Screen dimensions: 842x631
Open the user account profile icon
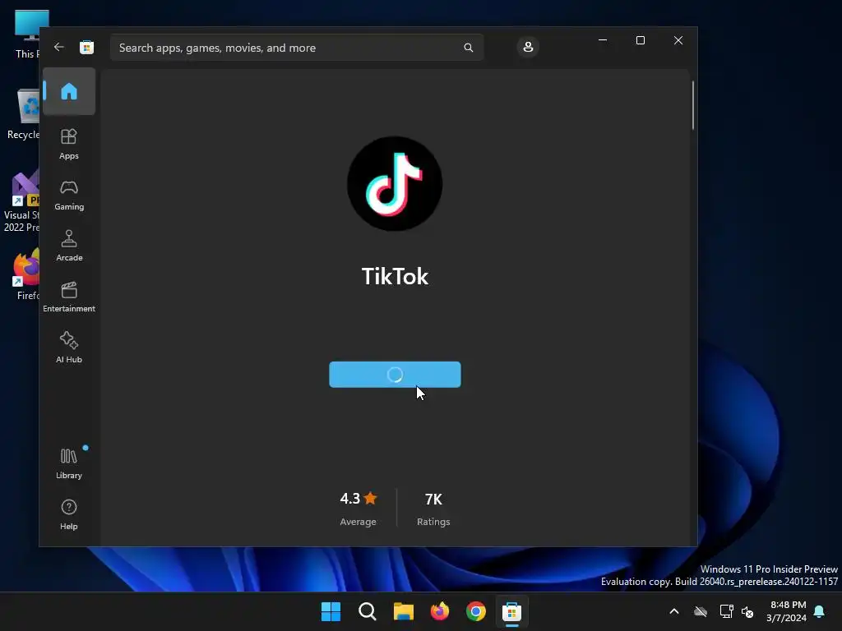point(528,47)
